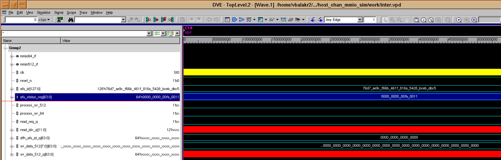
Task: Expand the mmio64_if interface node
Action: coord(12,56)
